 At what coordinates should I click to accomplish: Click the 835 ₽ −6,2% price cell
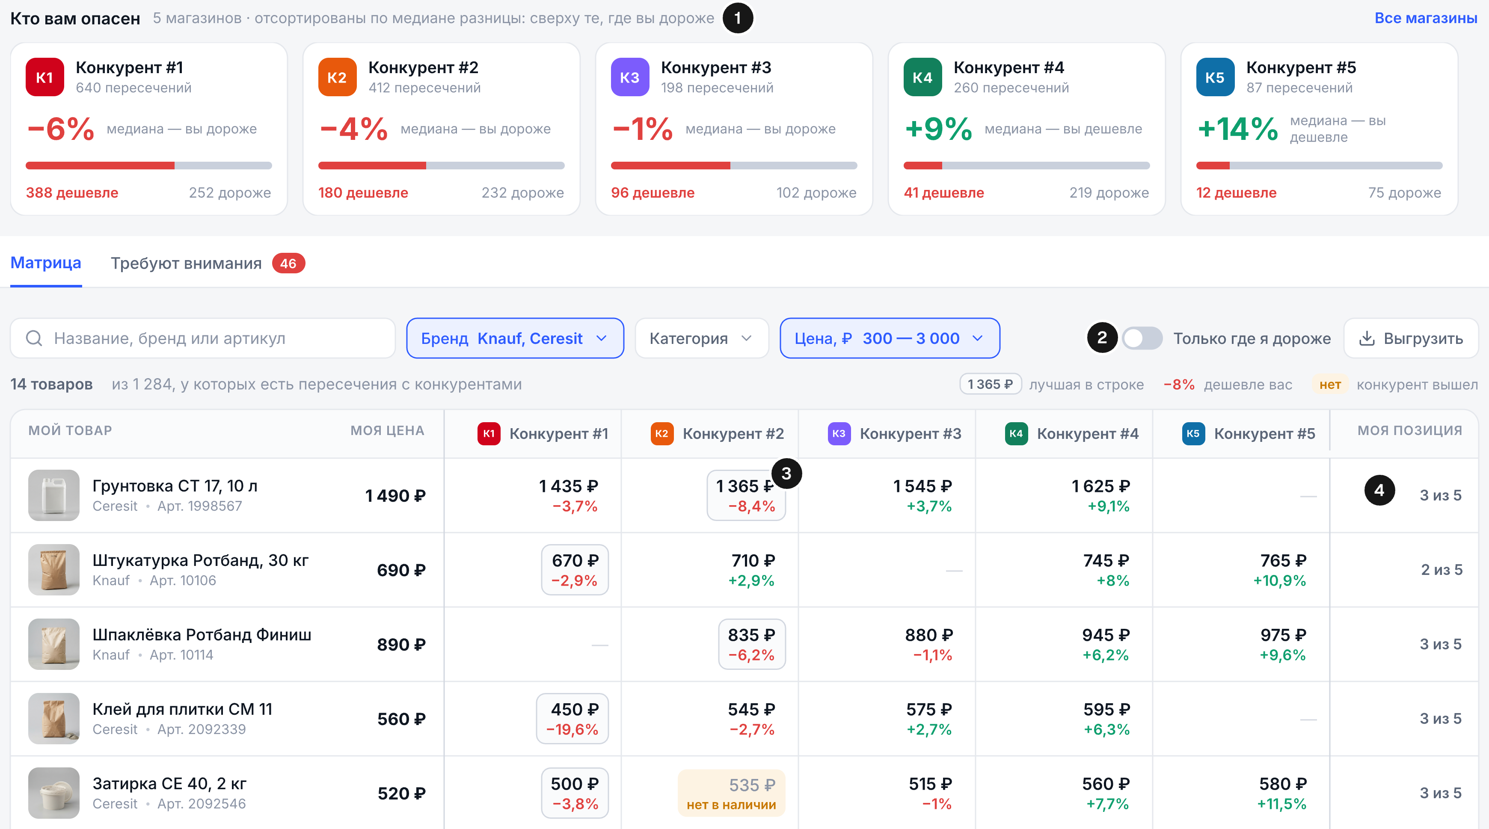(752, 645)
